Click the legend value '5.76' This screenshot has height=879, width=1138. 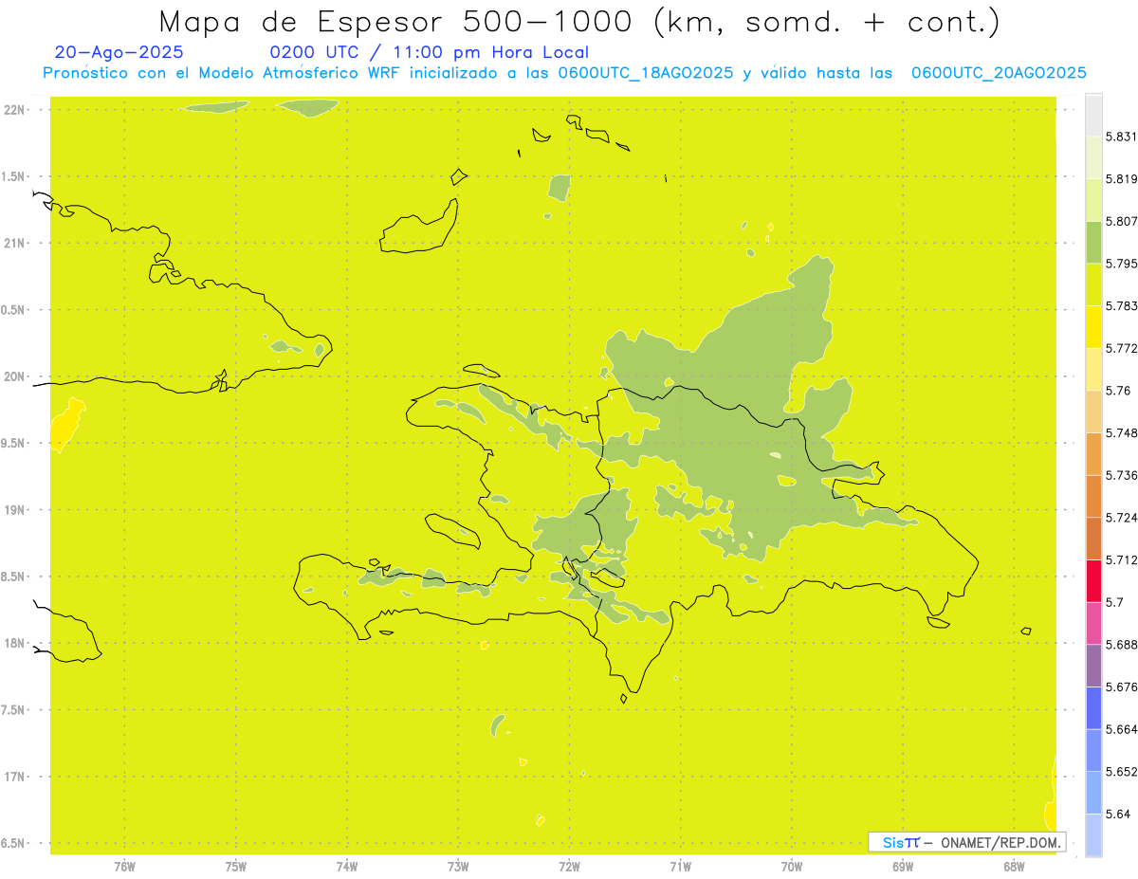[x=1118, y=391]
